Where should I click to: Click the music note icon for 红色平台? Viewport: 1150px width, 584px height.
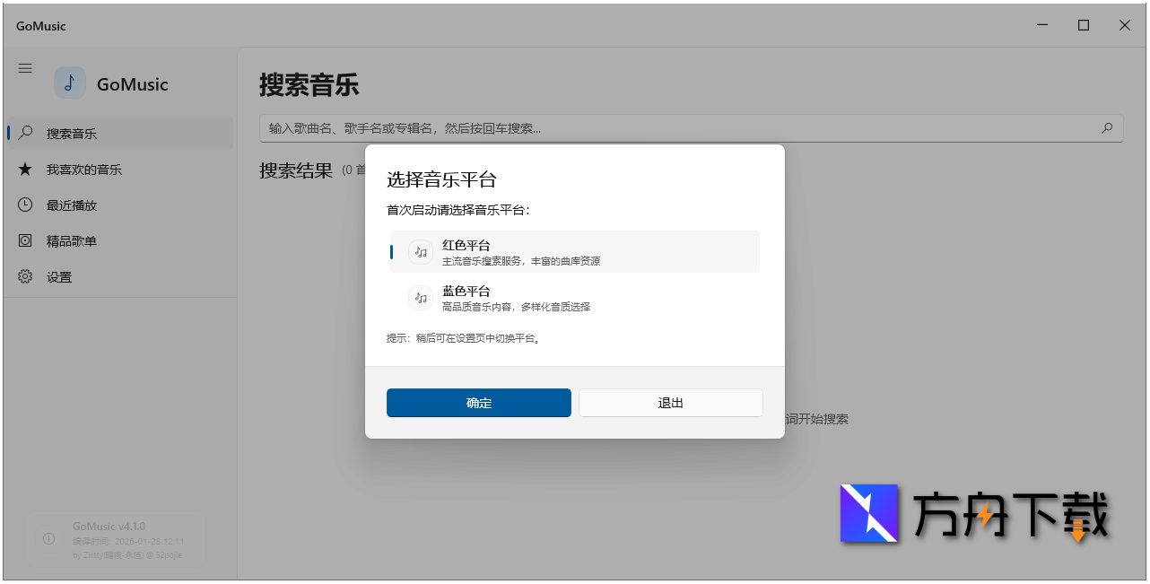(421, 252)
